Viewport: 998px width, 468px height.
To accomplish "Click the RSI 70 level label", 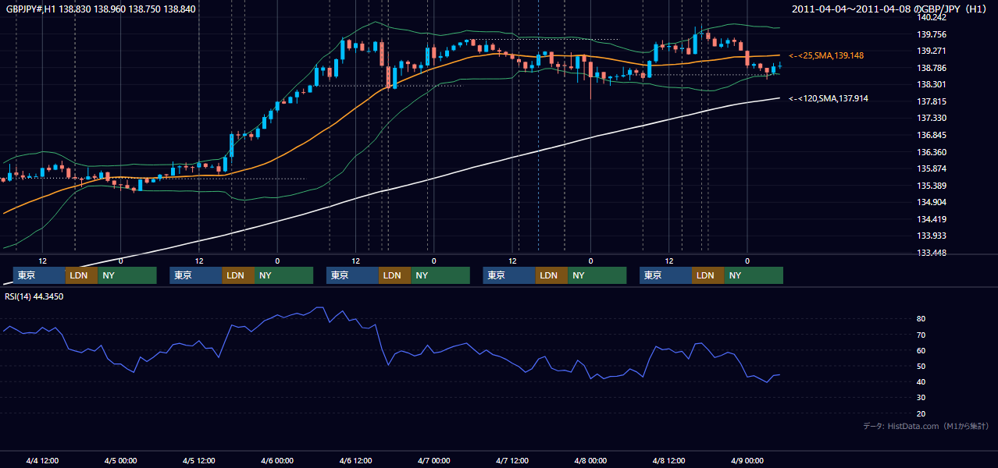I will coord(921,335).
